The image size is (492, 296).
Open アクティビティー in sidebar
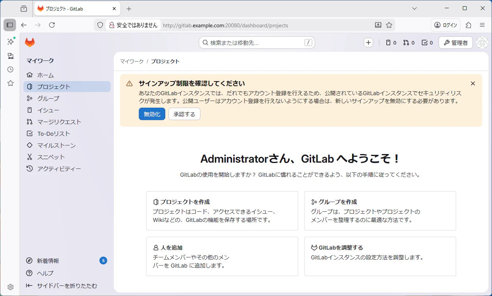coord(67,168)
